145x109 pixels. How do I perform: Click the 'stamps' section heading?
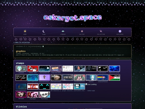pyautogui.click(x=20, y=63)
